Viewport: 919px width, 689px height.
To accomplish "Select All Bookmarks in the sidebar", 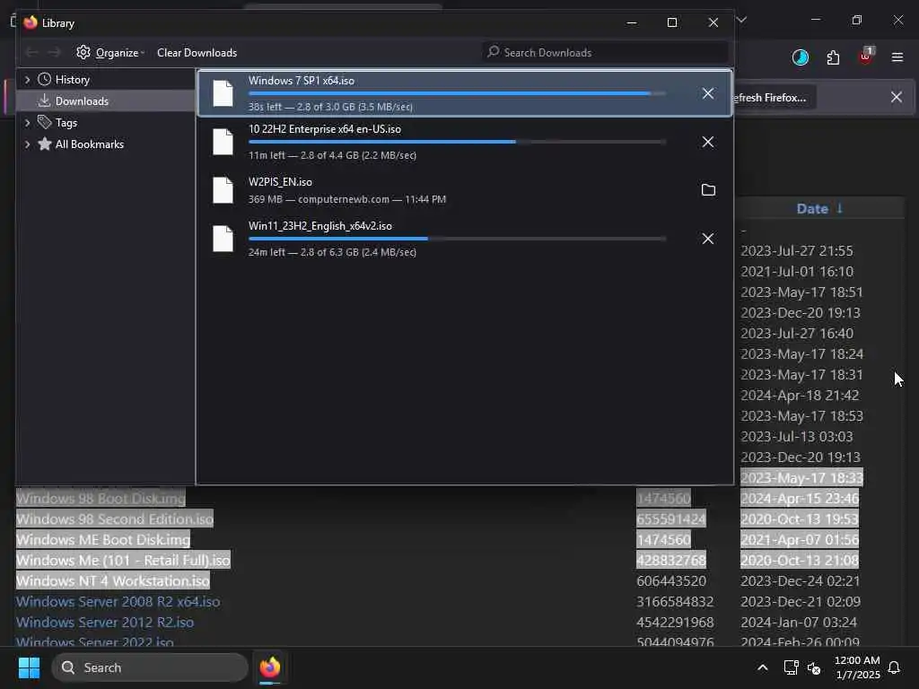I will 89,144.
